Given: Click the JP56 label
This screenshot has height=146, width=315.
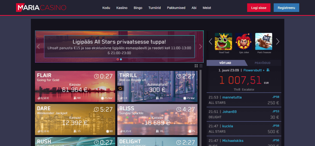Looking at the screenshot, I should pos(276,140).
